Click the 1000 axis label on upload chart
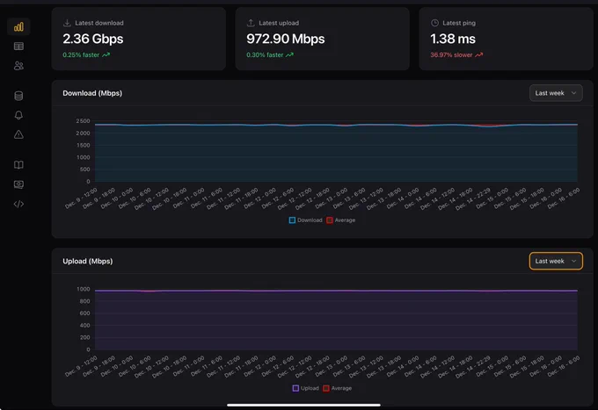Image resolution: width=598 pixels, height=410 pixels. pos(84,290)
